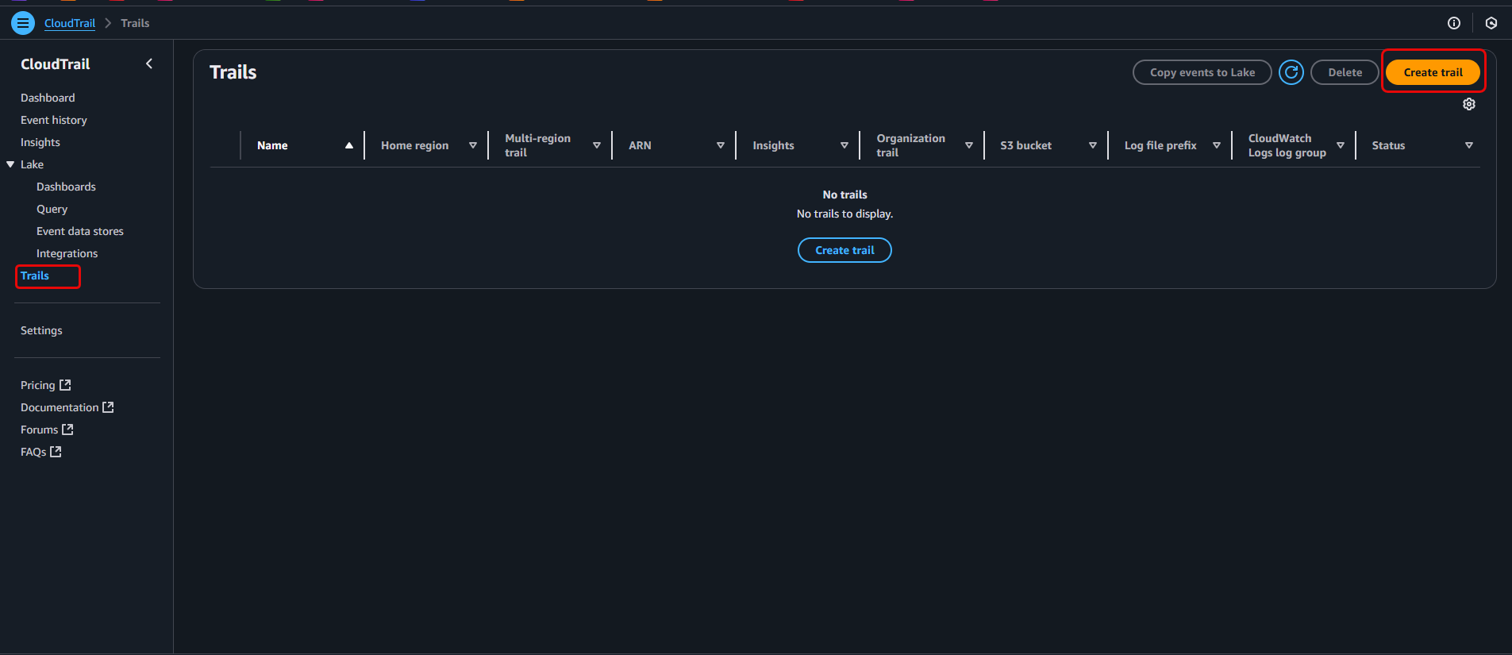Sort by S3 bucket column arrow
The width and height of the screenshot is (1512, 655).
pos(1093,145)
